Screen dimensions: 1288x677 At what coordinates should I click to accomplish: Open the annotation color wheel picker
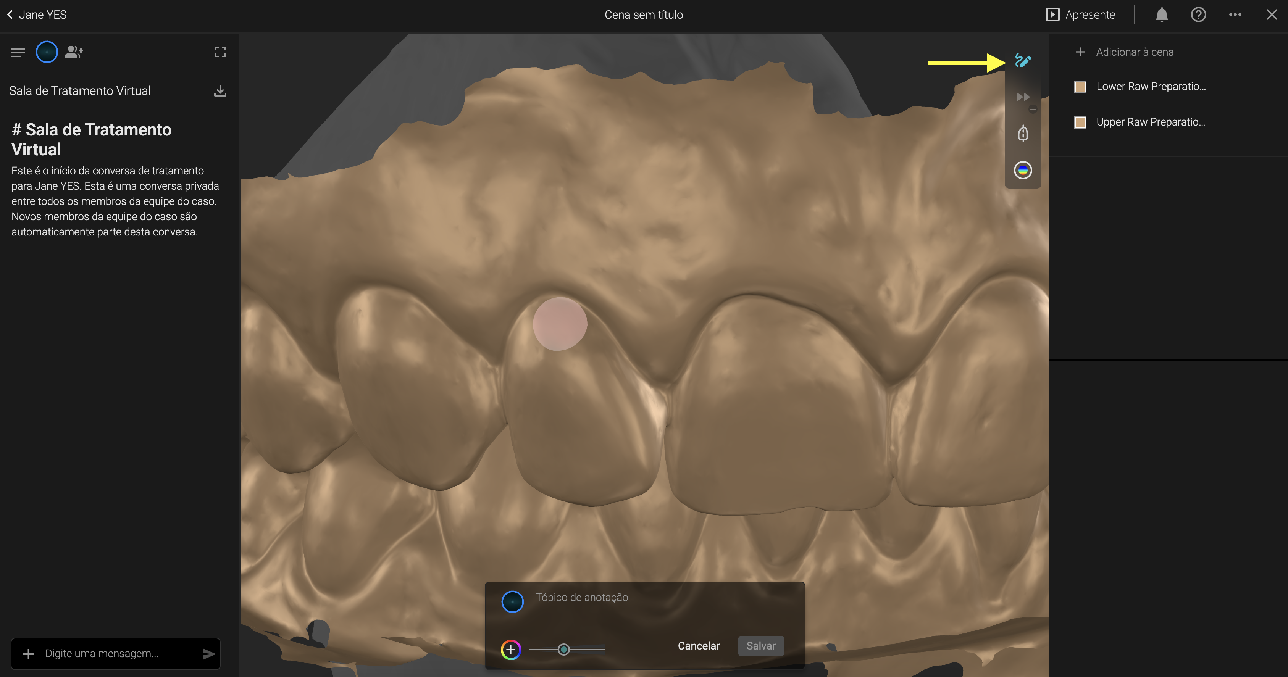(510, 650)
